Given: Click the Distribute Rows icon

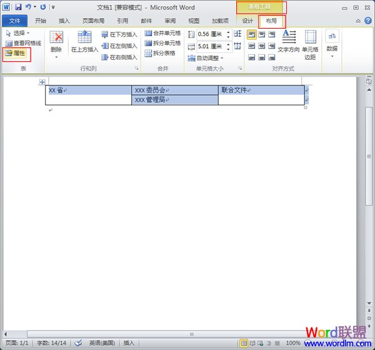Looking at the screenshot, I should (237, 34).
